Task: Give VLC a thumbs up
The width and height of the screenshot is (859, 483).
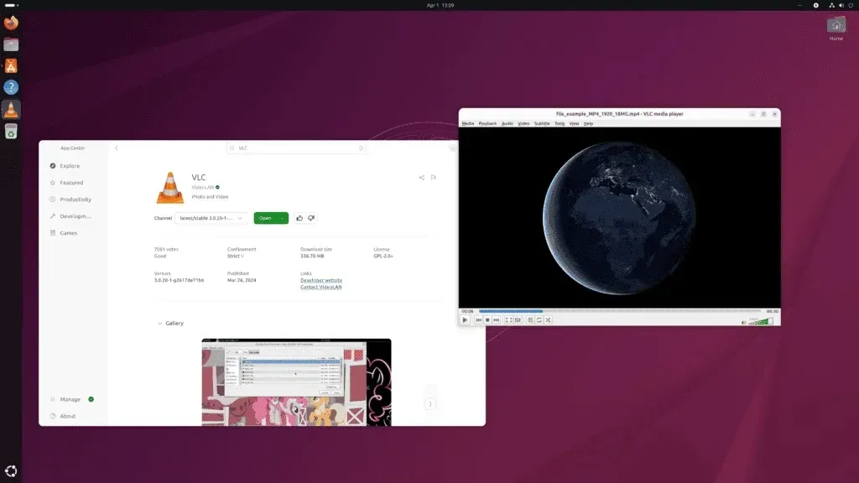Action: [299, 218]
